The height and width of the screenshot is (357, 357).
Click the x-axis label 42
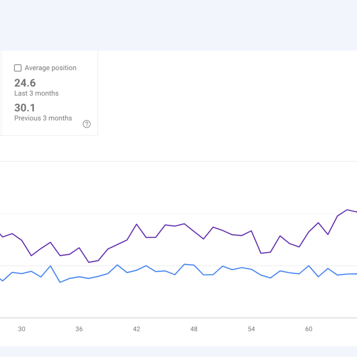point(137,329)
